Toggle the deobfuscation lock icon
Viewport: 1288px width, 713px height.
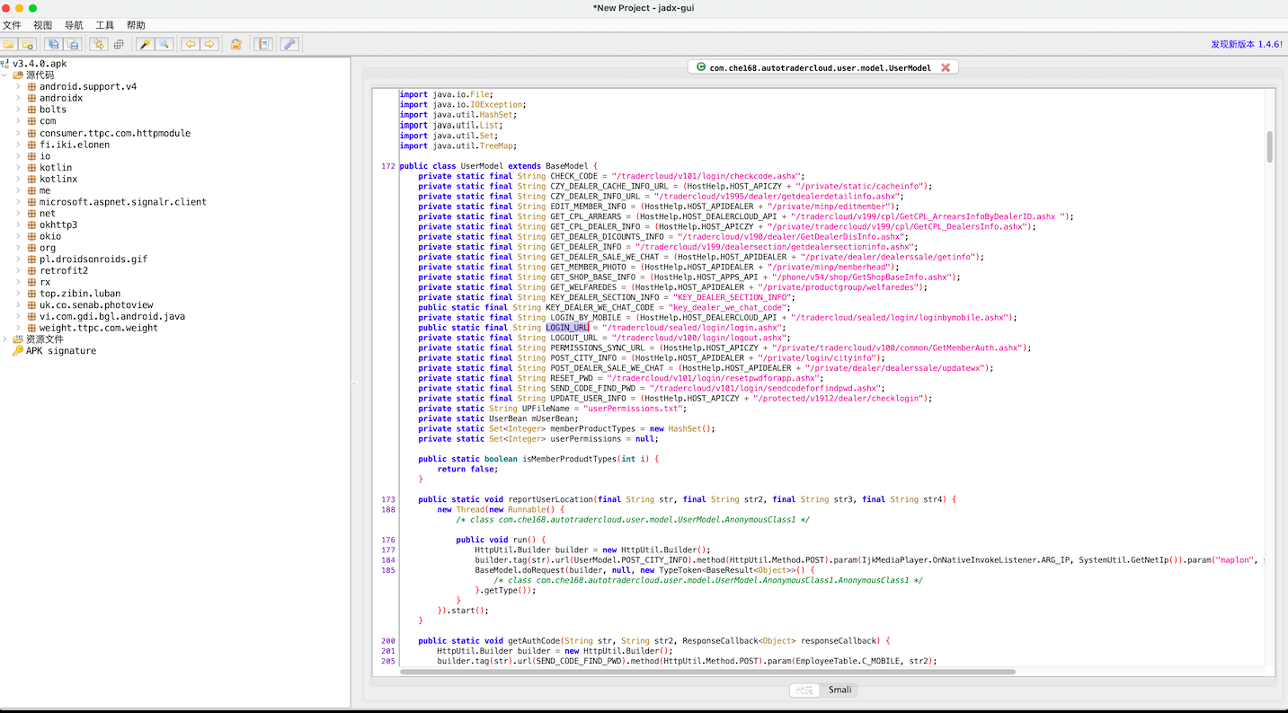pos(236,44)
